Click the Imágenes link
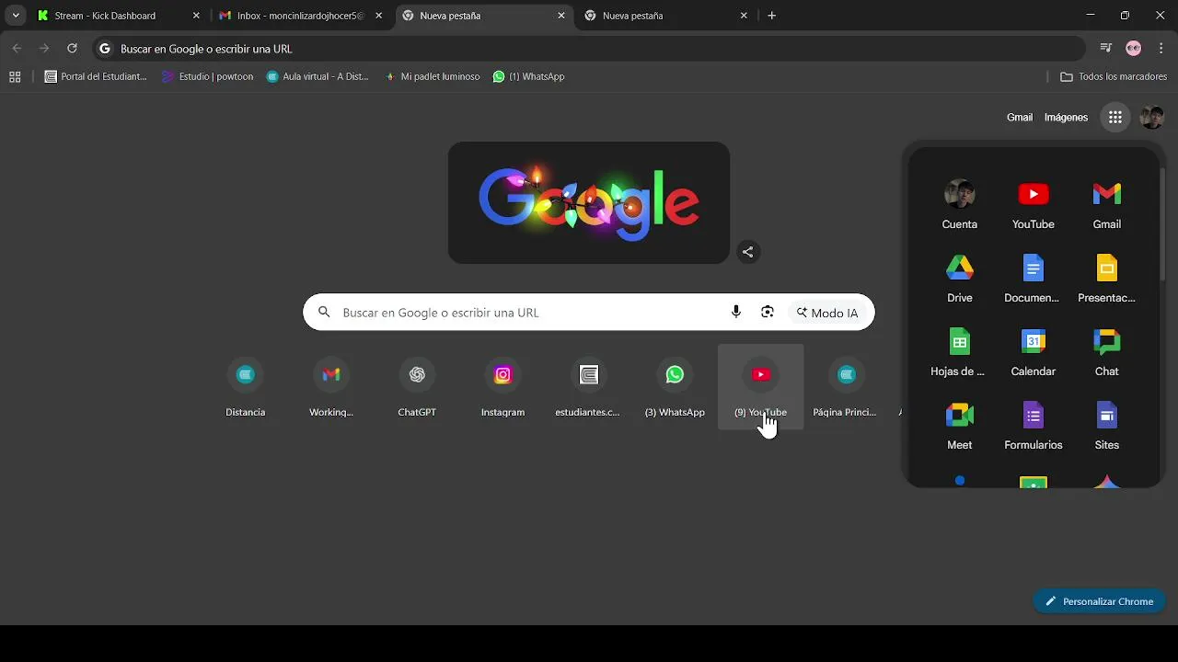 [1066, 118]
